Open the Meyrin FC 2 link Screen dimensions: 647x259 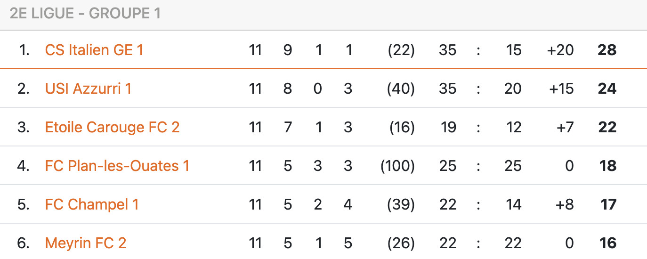[86, 243]
